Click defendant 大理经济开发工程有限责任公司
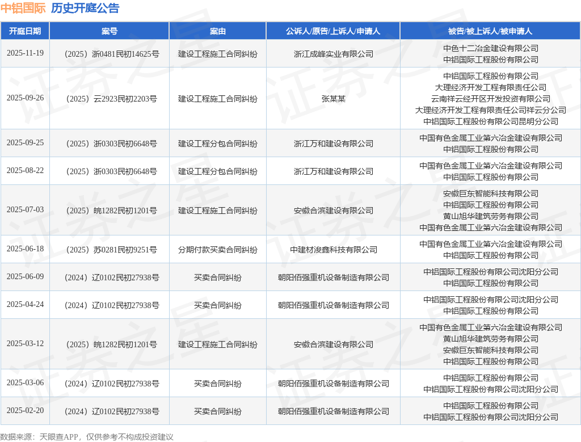 pyautogui.click(x=491, y=87)
